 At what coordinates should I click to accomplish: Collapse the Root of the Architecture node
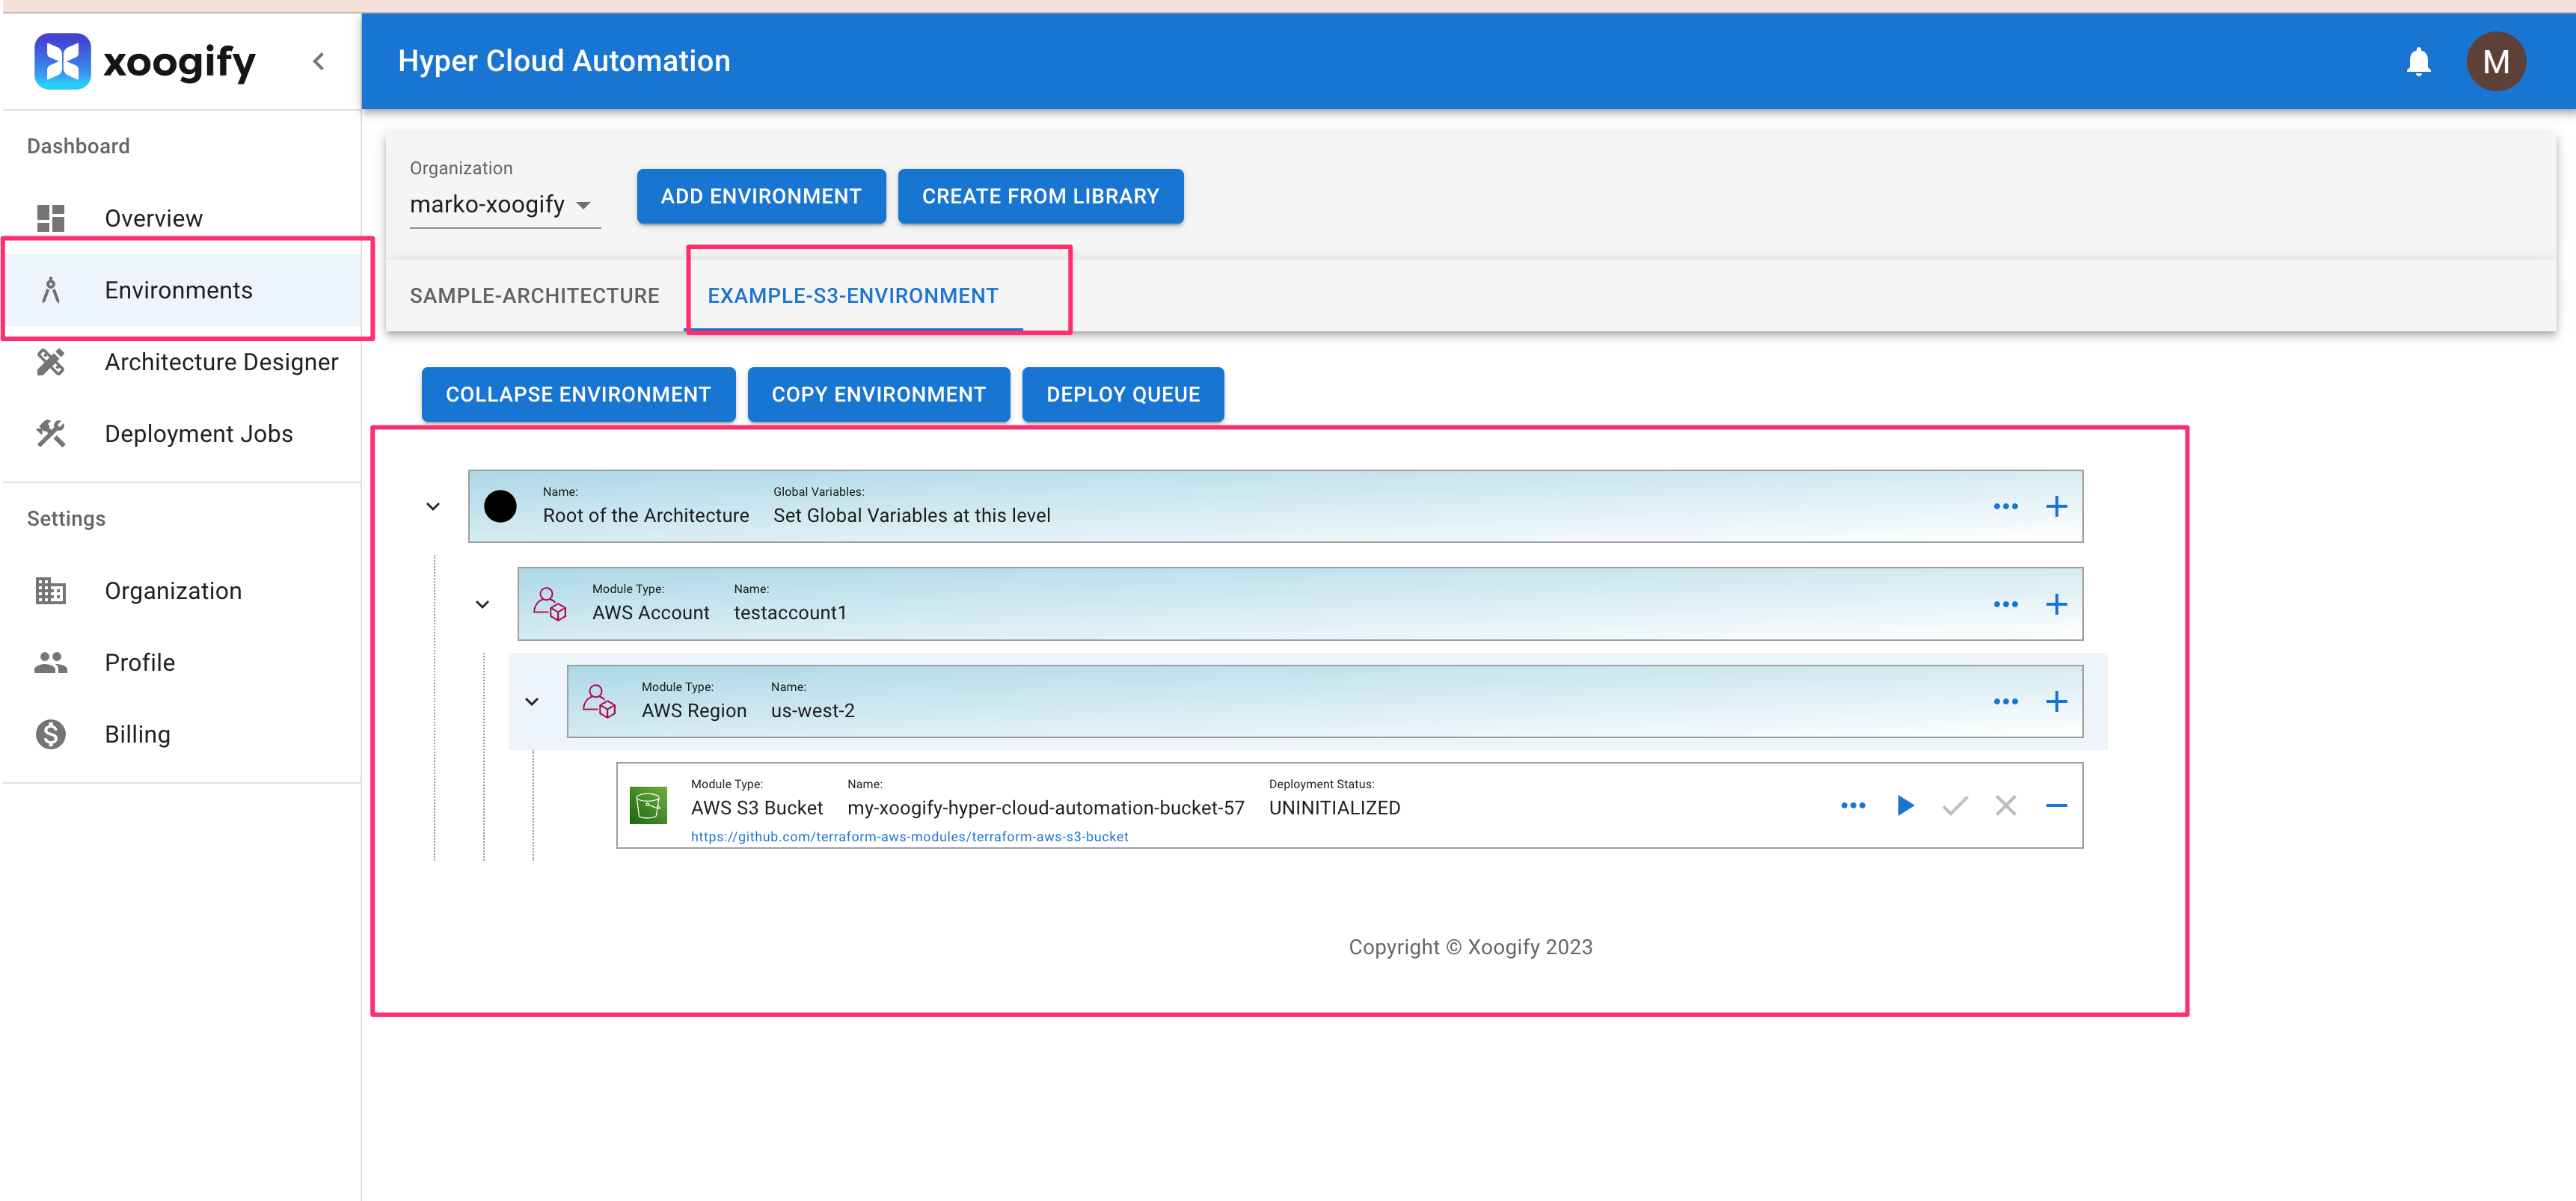[433, 506]
